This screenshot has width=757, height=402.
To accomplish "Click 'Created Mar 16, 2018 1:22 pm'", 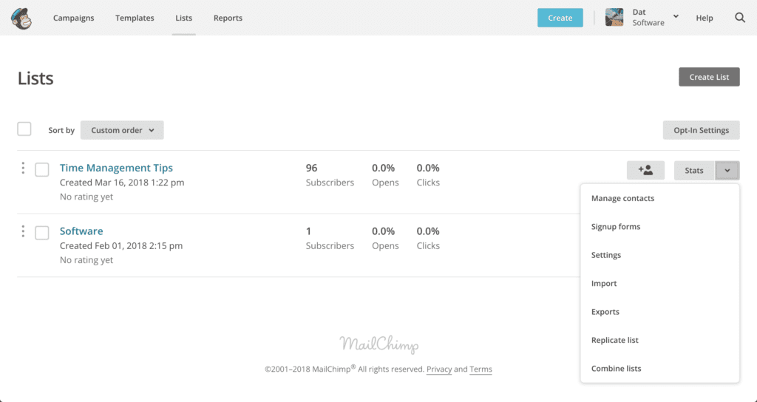I will [x=122, y=183].
